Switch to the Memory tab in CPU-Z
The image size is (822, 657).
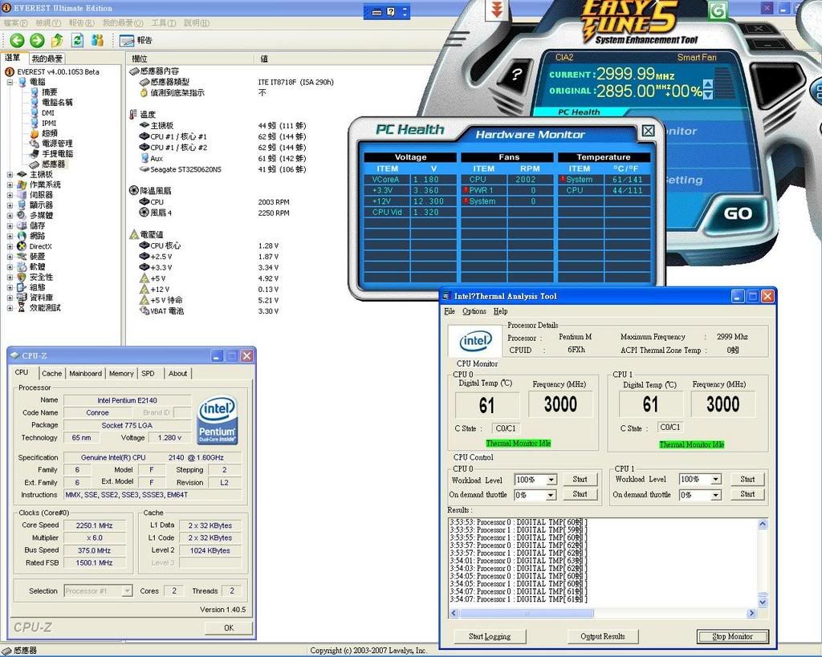tap(121, 374)
